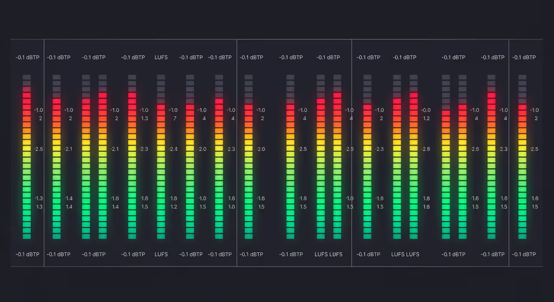Select the "-2.4" mid-scale reading
Viewport: 554px width, 302px height.
tap(173, 149)
